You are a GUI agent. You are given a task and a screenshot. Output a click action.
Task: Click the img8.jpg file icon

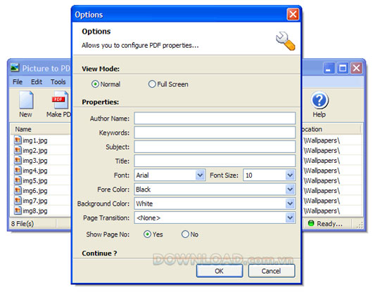(18, 211)
